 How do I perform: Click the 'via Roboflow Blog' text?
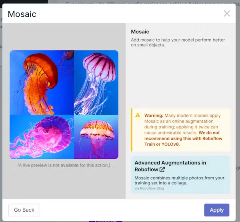point(149,188)
